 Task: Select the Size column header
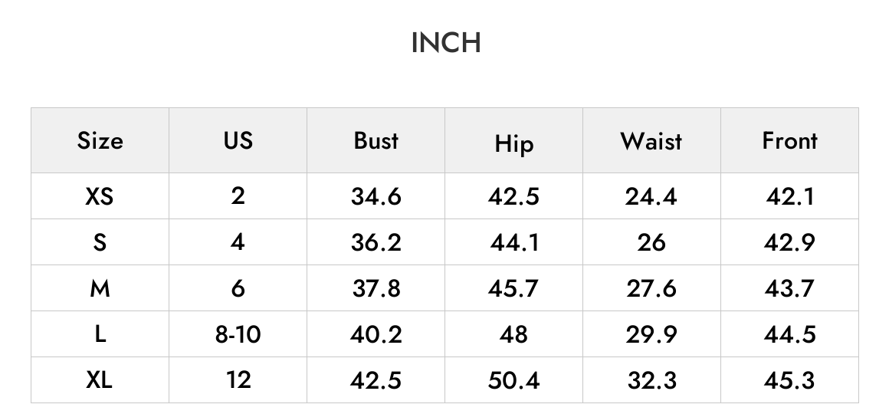click(x=100, y=140)
